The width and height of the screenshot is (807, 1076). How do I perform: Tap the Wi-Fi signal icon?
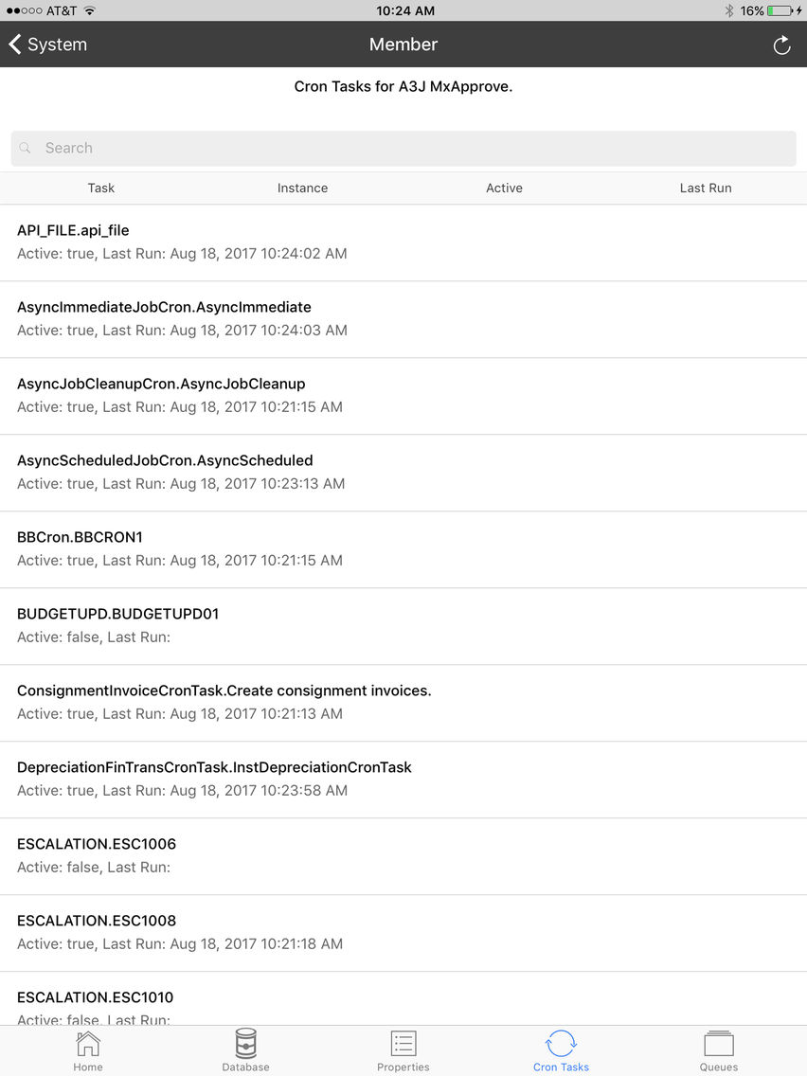90,10
